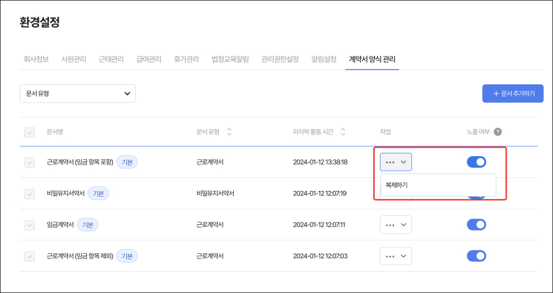This screenshot has width=553, height=293.
Task: Open action dropdown for 임금계약서 row
Action: tap(395, 225)
